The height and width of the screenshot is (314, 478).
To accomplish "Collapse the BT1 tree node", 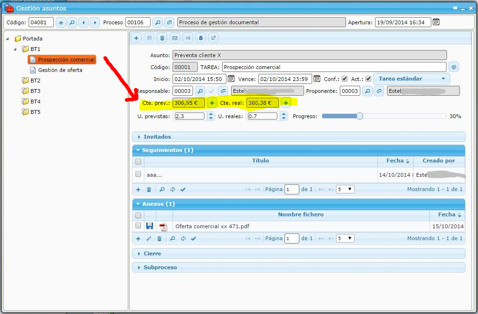I will click(x=15, y=49).
